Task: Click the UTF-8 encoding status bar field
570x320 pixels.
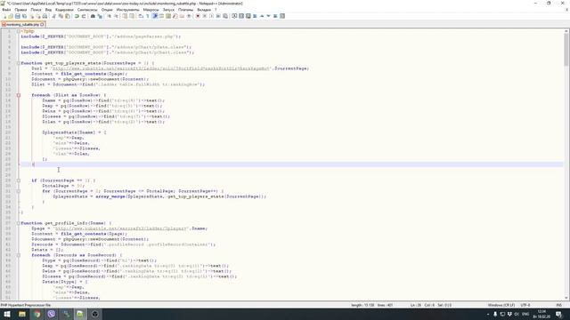Action: tap(525, 305)
